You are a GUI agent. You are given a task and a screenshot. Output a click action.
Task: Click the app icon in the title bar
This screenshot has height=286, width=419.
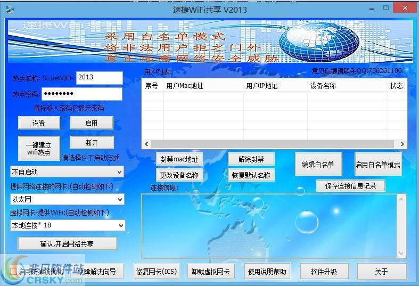click(10, 10)
